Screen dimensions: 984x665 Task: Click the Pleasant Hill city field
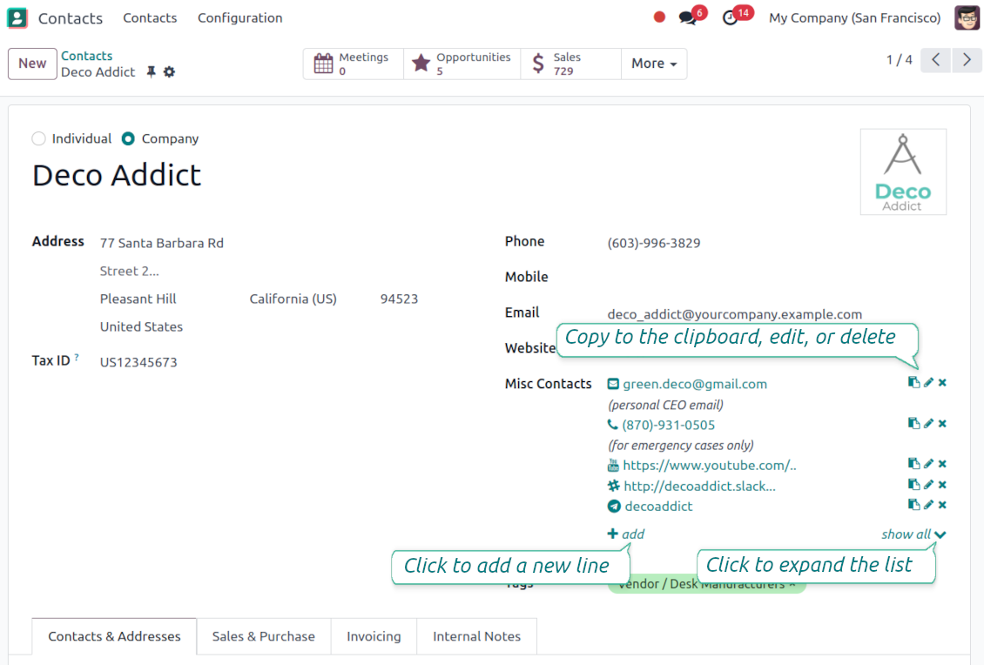138,299
